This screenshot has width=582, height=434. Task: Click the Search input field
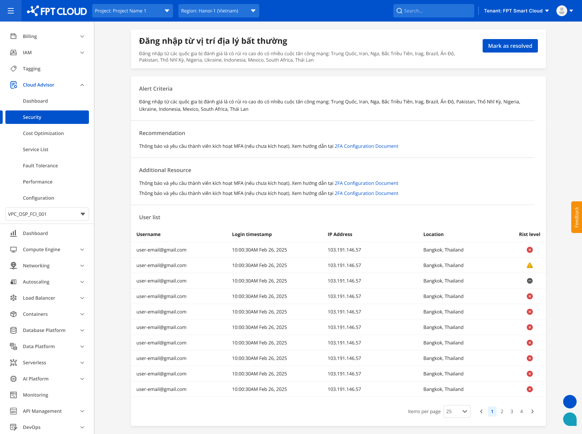[434, 11]
